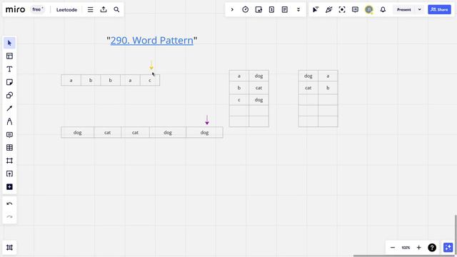This screenshot has height=257, width=457.
Task: Undo the last action
Action: click(x=9, y=203)
